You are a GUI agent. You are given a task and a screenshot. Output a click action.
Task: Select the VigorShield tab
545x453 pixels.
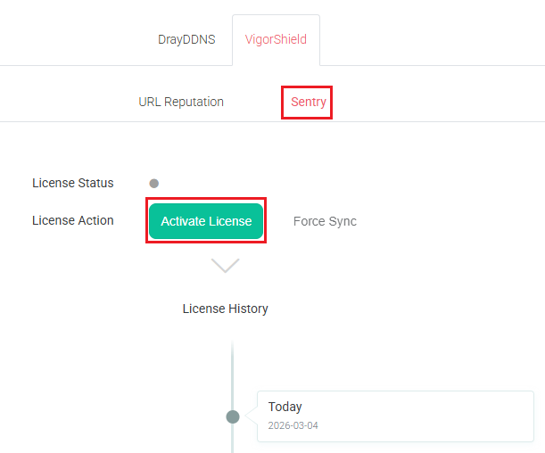276,39
